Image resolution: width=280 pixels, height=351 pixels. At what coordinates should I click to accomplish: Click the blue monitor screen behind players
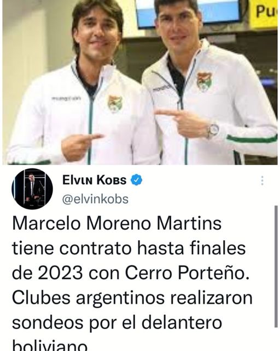coord(189,12)
